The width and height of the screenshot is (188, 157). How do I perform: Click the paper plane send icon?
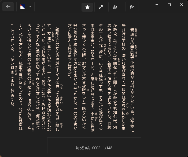tap(132, 7)
